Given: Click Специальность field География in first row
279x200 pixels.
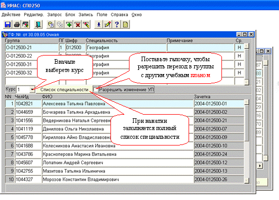Looking at the screenshot, I should pos(126,47).
